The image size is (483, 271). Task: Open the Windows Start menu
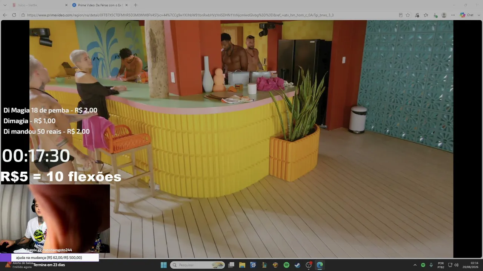(163, 265)
